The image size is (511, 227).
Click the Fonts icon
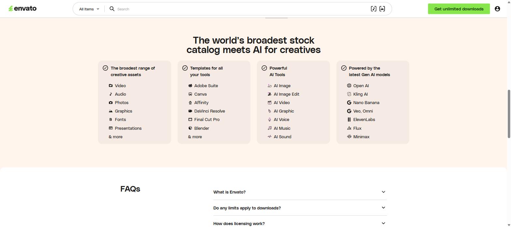pos(110,119)
